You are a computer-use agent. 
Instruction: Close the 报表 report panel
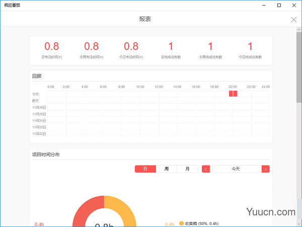pyautogui.click(x=293, y=20)
